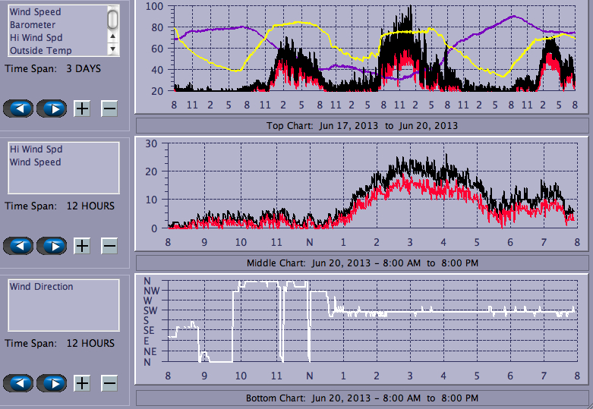Advance the middle chart with right arrow
This screenshot has height=409, width=593.
point(52,246)
